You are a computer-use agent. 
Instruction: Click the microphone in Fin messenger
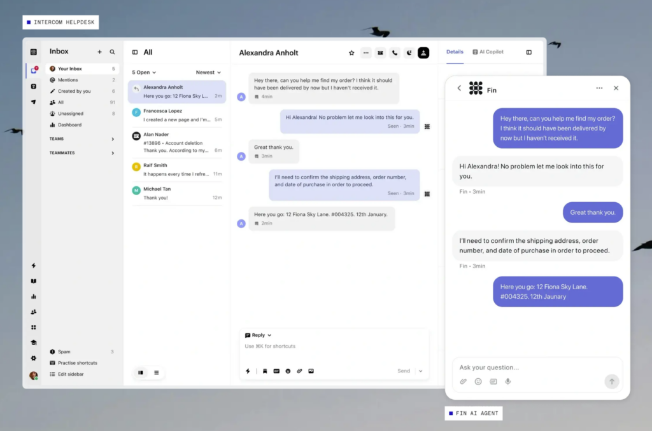click(508, 381)
